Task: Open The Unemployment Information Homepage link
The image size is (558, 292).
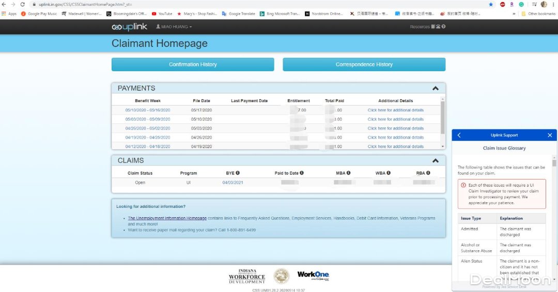Action: click(167, 218)
